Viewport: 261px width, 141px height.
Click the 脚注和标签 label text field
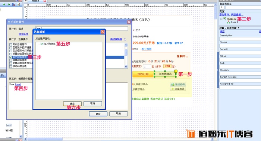pos(243,7)
